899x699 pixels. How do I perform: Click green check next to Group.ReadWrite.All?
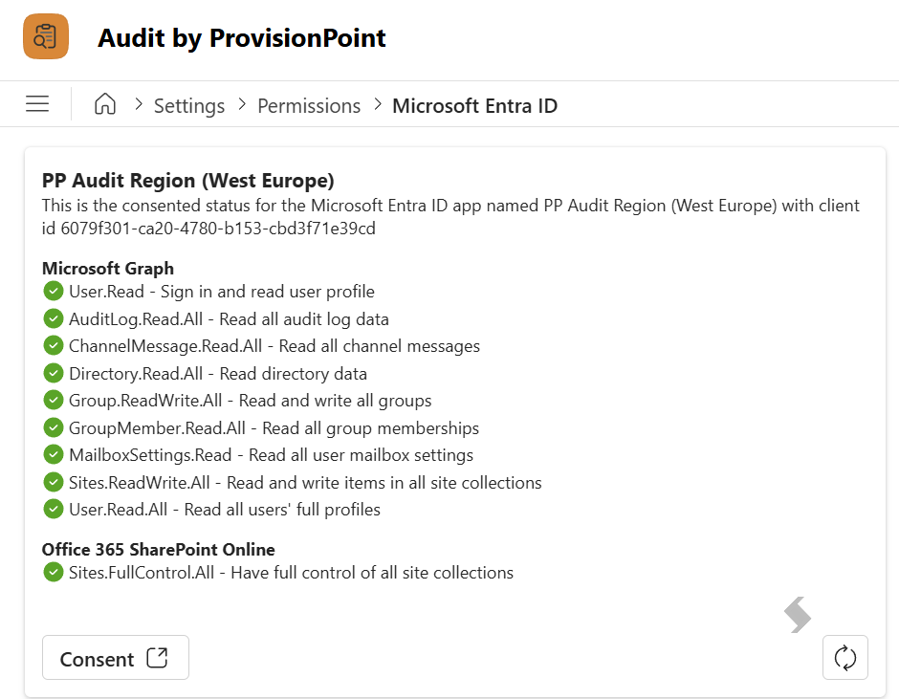(54, 400)
